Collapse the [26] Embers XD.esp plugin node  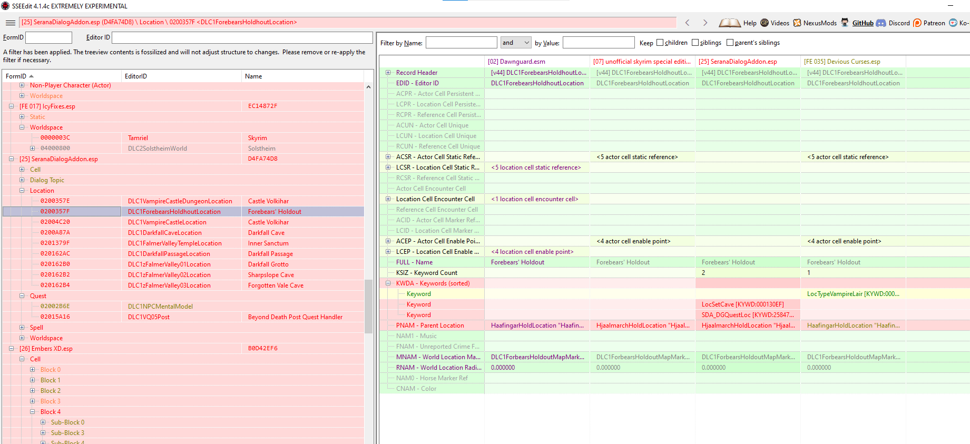coord(12,349)
